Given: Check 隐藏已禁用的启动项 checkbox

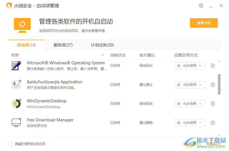Looking at the screenshot, I should 10,144.
